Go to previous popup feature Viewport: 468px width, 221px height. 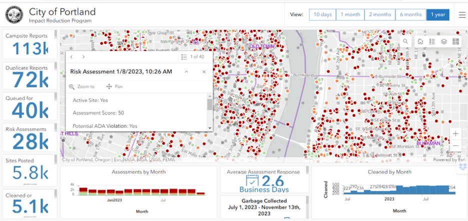(71, 56)
